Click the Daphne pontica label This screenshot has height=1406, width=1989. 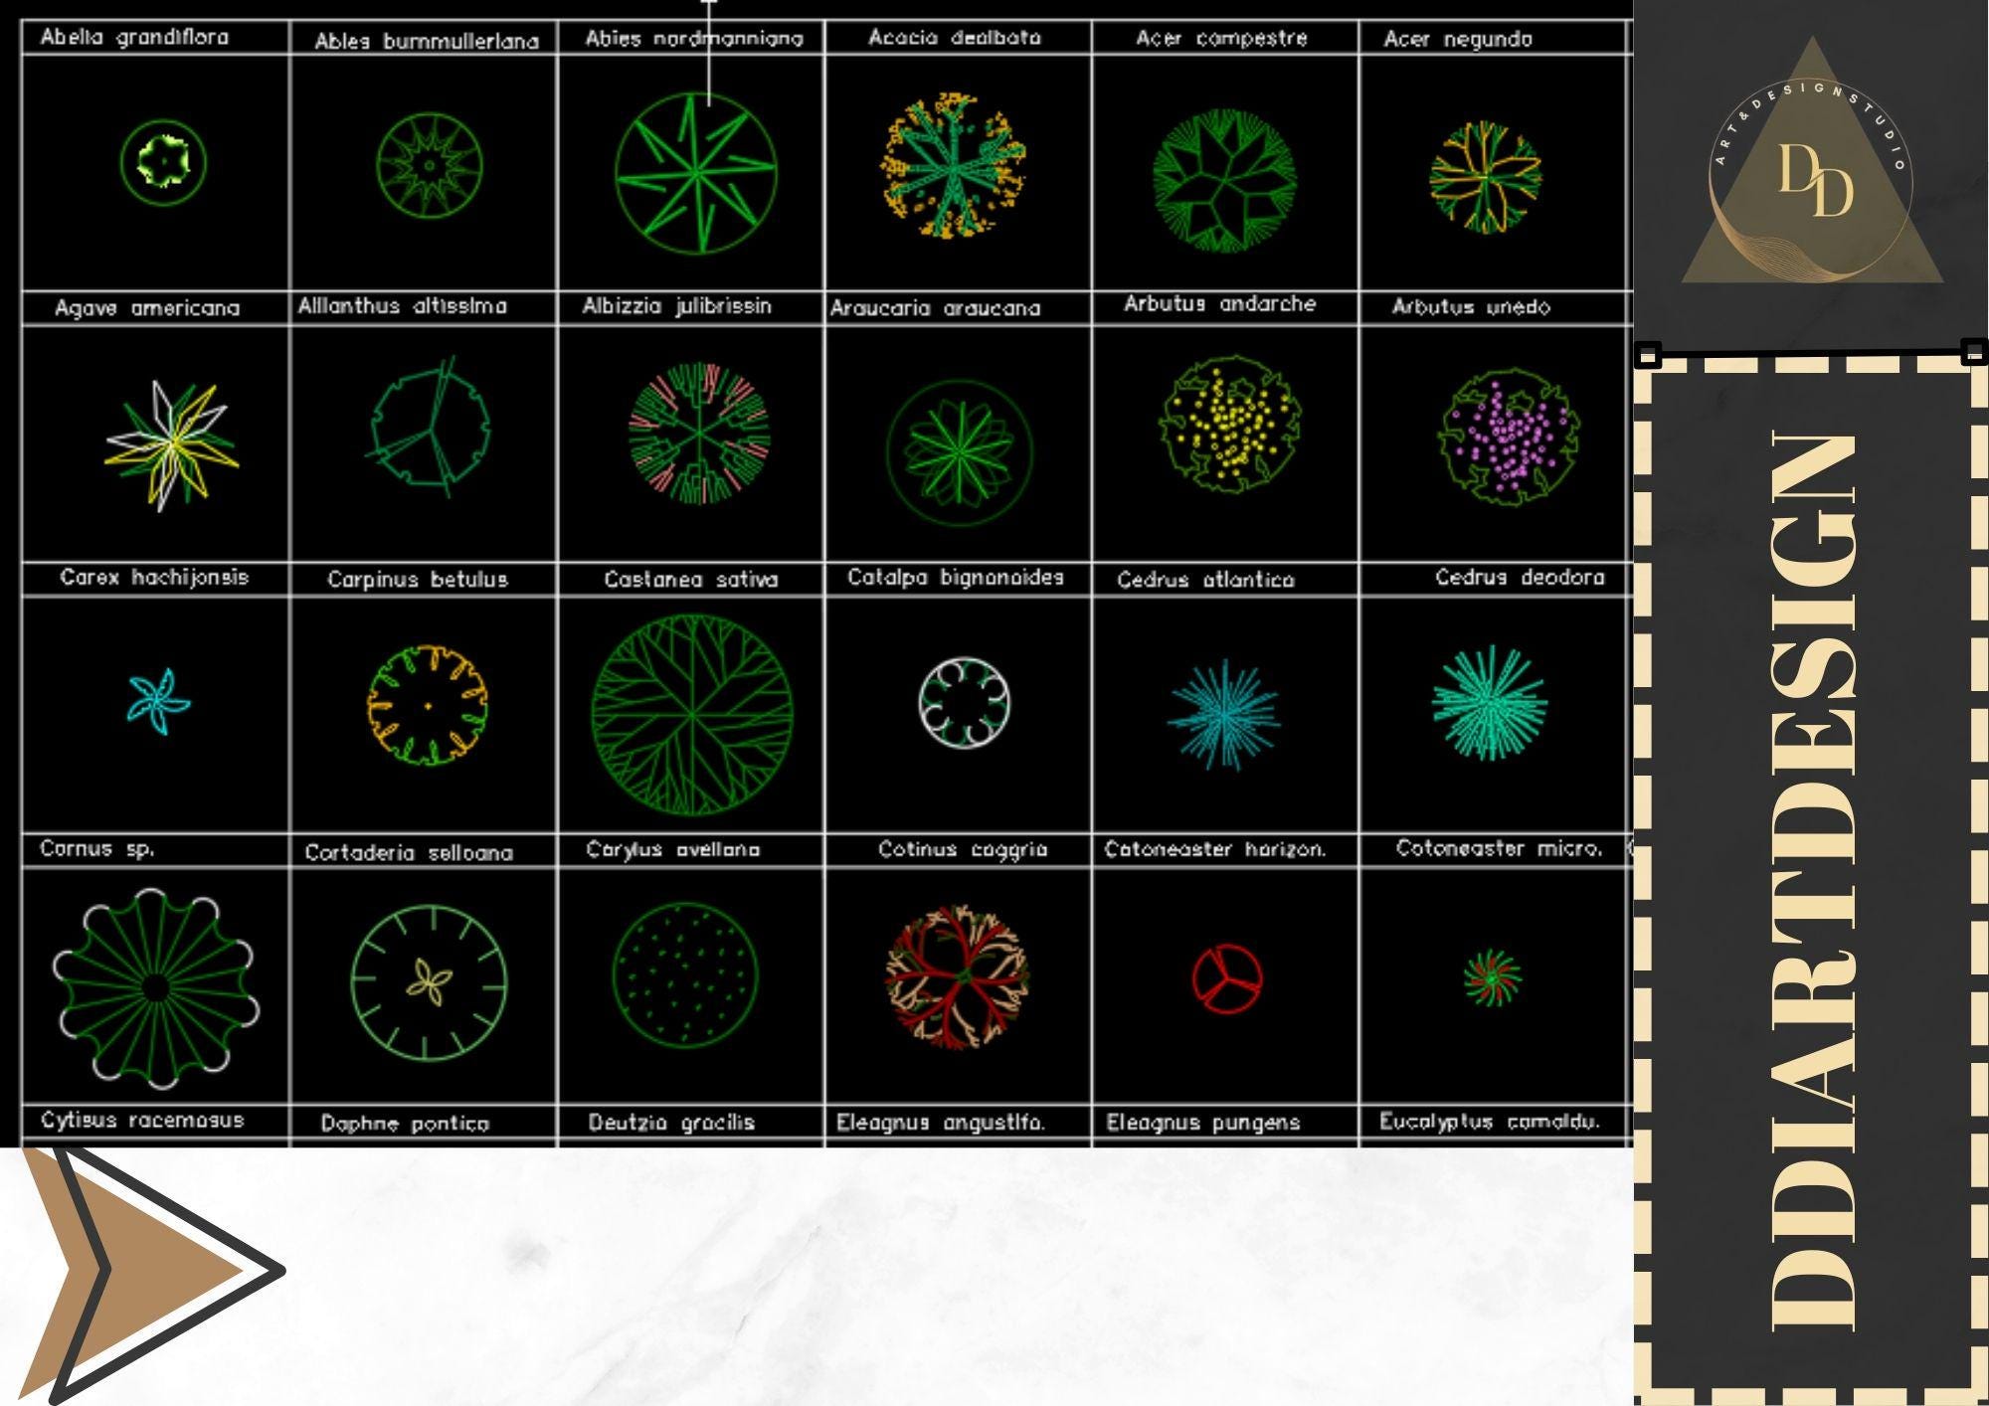(408, 1126)
